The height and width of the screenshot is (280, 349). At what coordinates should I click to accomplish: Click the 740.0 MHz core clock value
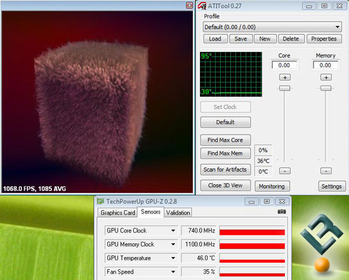pos(199,230)
